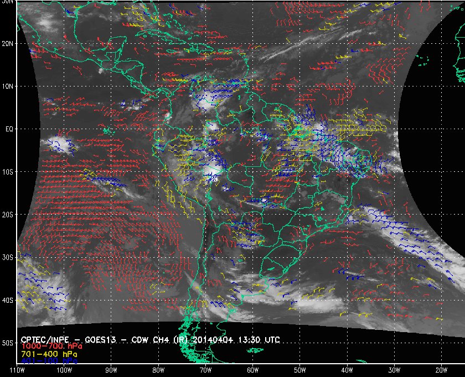Click the 70W longitude label
The height and width of the screenshot is (377, 465).
[x=205, y=370]
